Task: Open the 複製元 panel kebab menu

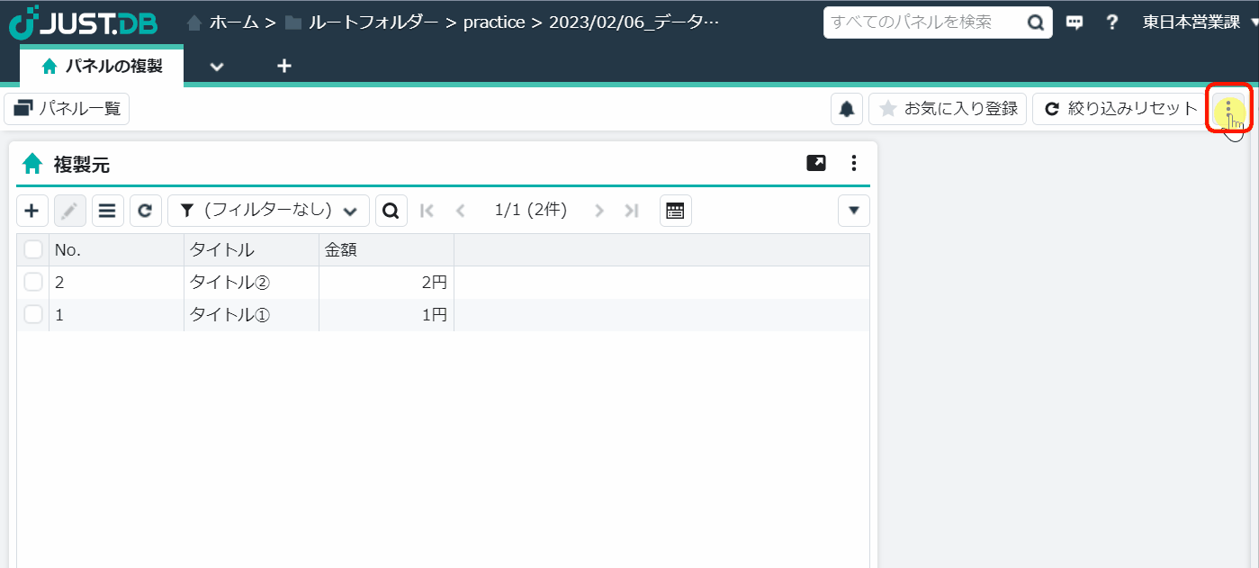Action: point(853,163)
